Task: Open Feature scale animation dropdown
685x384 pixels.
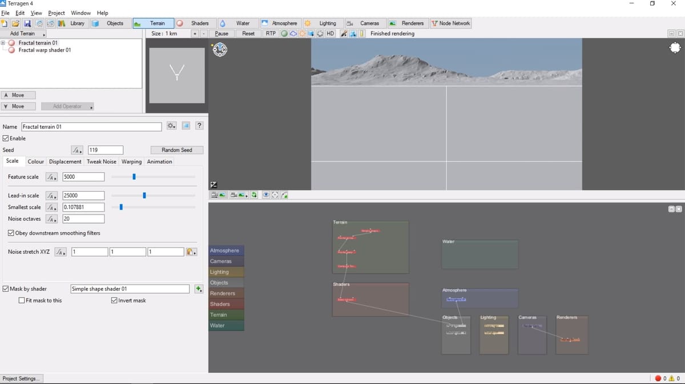Action: tap(52, 177)
